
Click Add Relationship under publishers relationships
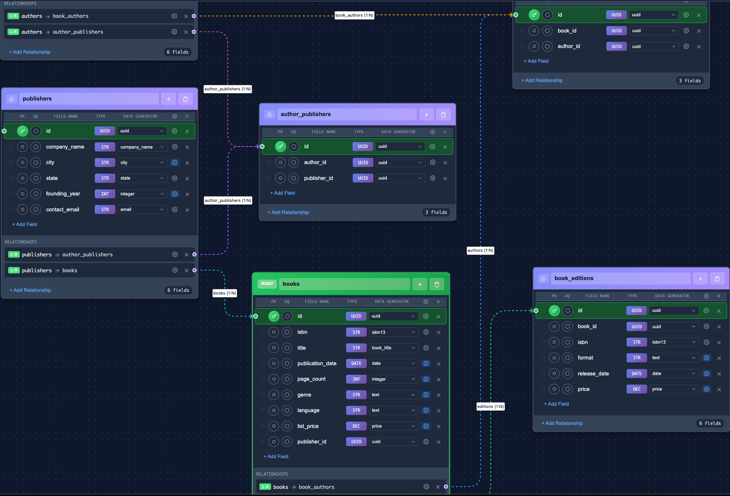tap(30, 290)
